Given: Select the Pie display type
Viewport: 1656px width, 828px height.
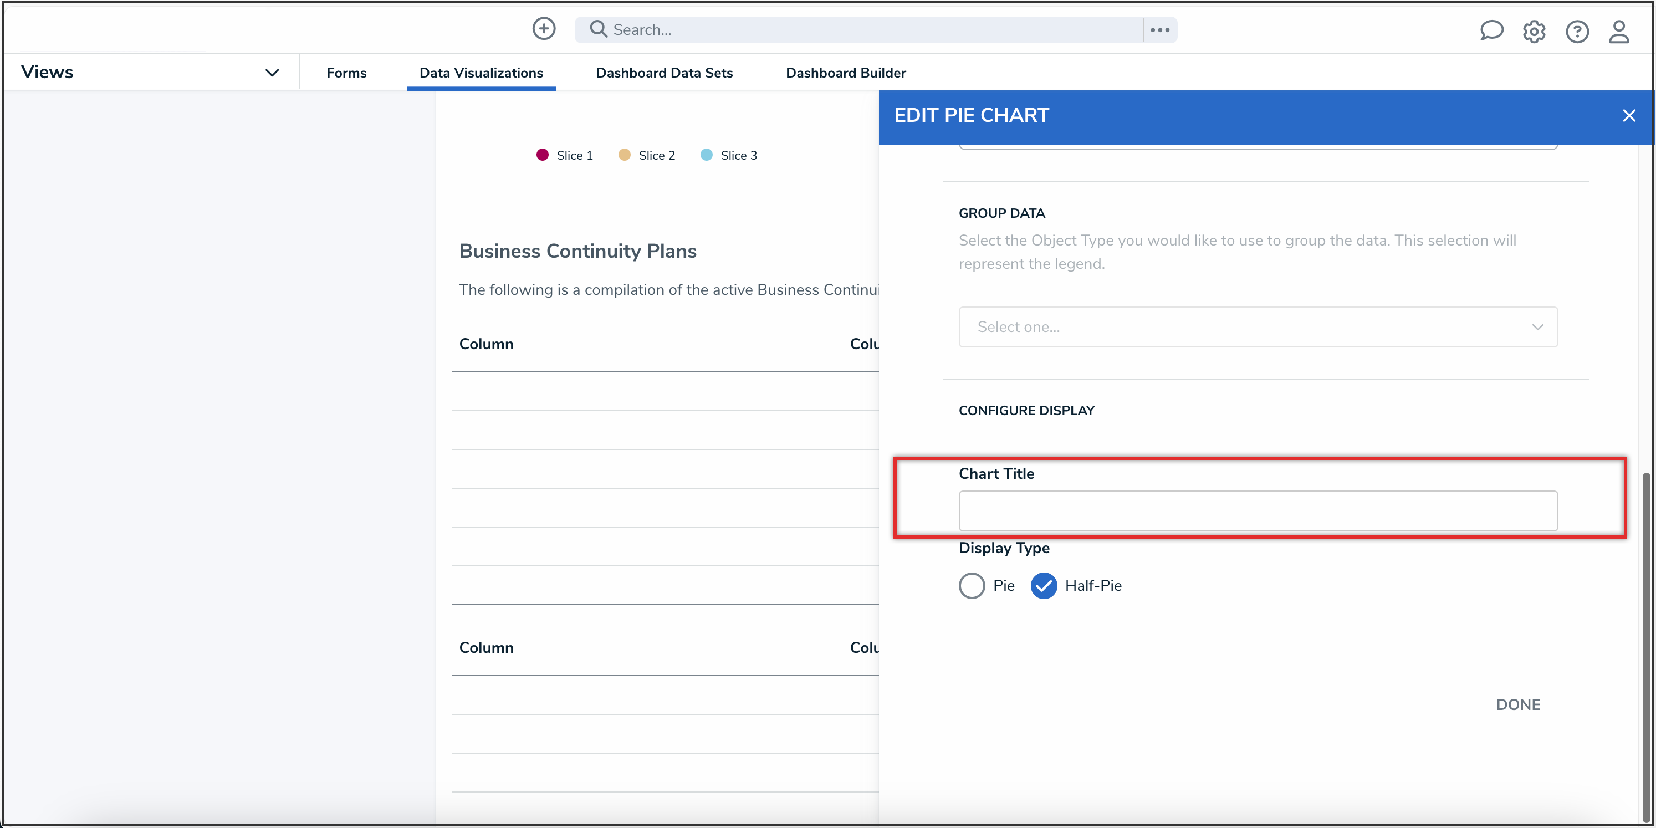Looking at the screenshot, I should click(972, 586).
